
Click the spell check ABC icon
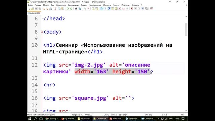[x=152, y=8]
